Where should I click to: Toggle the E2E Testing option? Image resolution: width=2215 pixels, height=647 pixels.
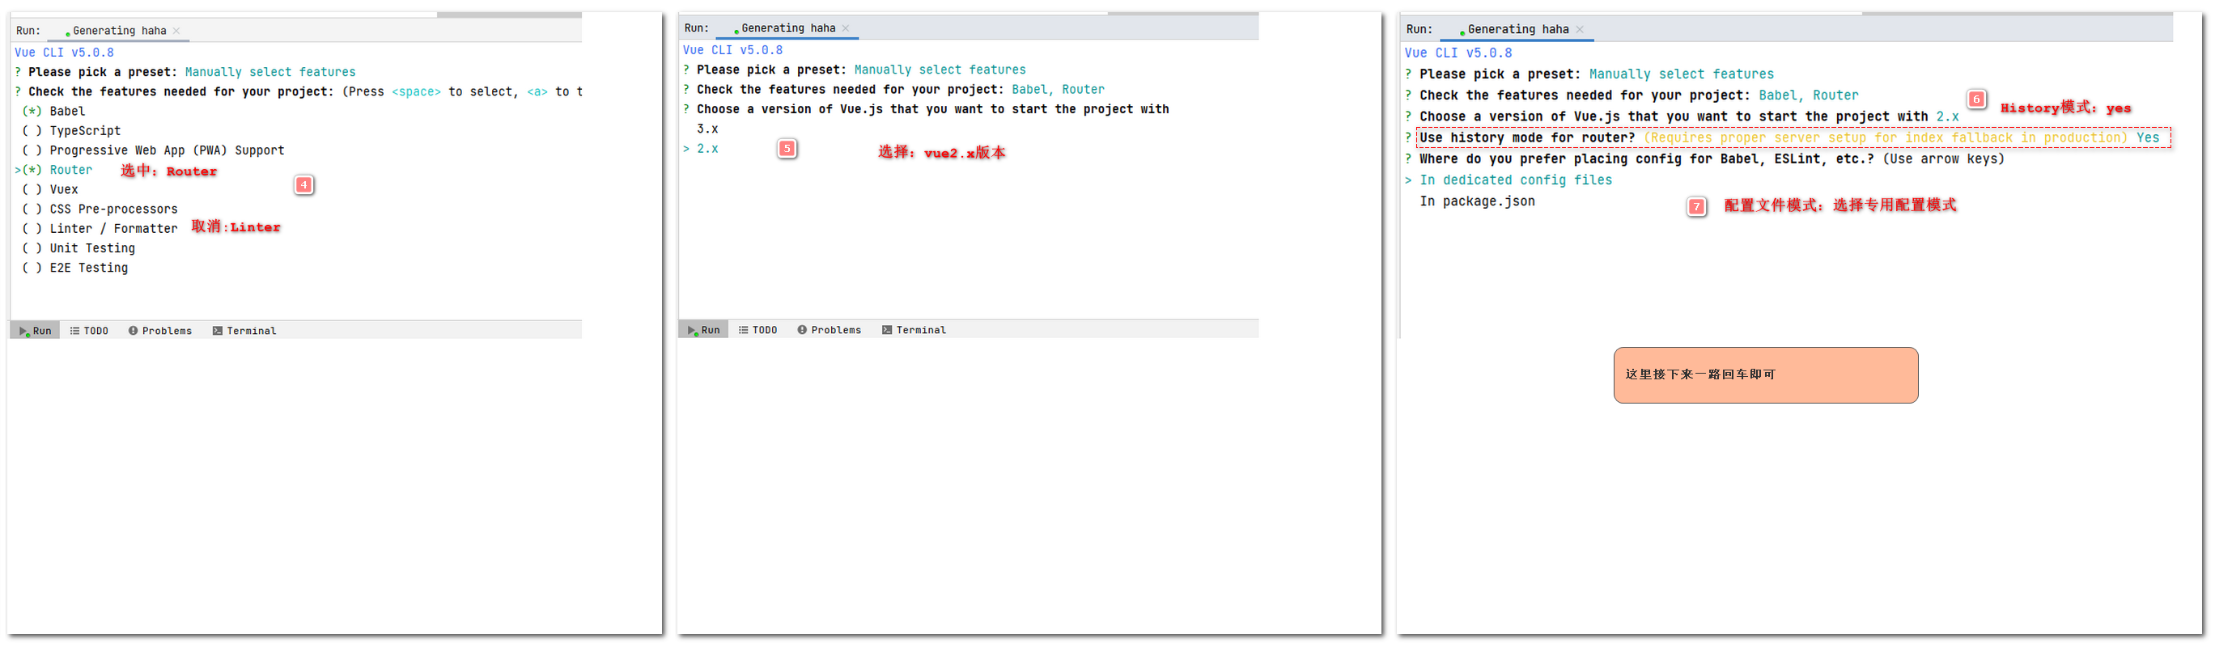pos(74,269)
